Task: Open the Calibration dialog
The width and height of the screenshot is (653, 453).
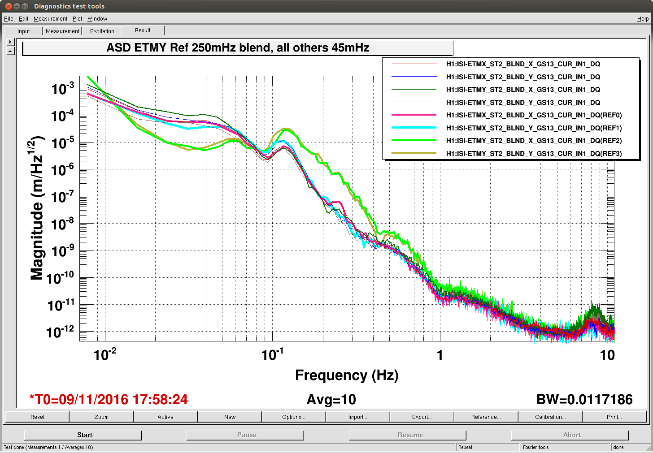Action: pyautogui.click(x=550, y=417)
